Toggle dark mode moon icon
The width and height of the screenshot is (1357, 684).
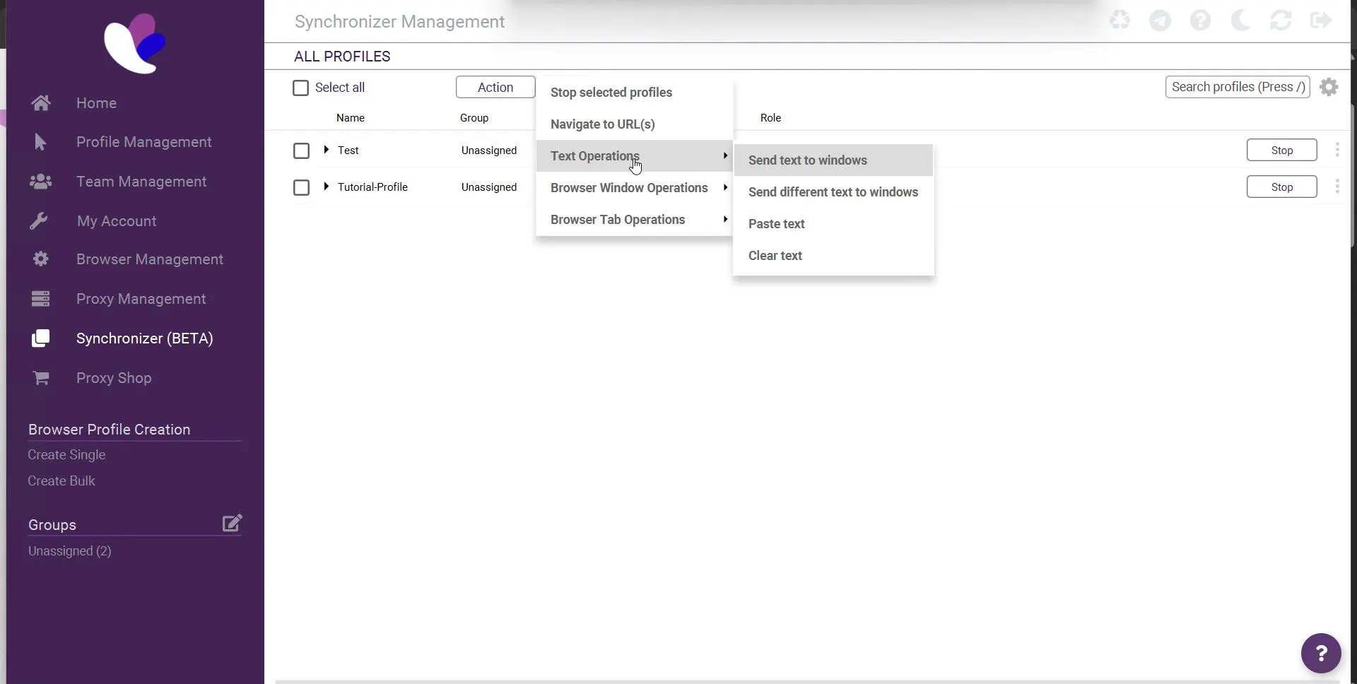(1240, 20)
